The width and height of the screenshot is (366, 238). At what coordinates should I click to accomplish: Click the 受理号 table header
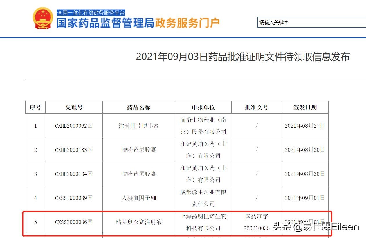click(x=74, y=107)
